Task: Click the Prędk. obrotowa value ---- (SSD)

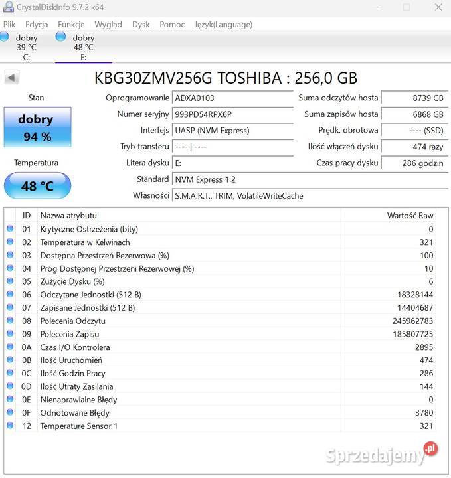Action: (414, 131)
